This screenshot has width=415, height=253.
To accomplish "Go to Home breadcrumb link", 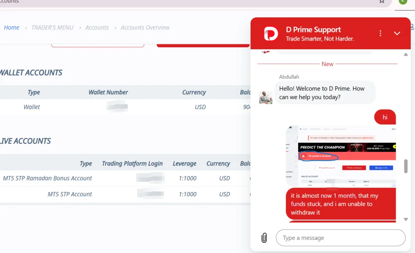I will click(11, 27).
